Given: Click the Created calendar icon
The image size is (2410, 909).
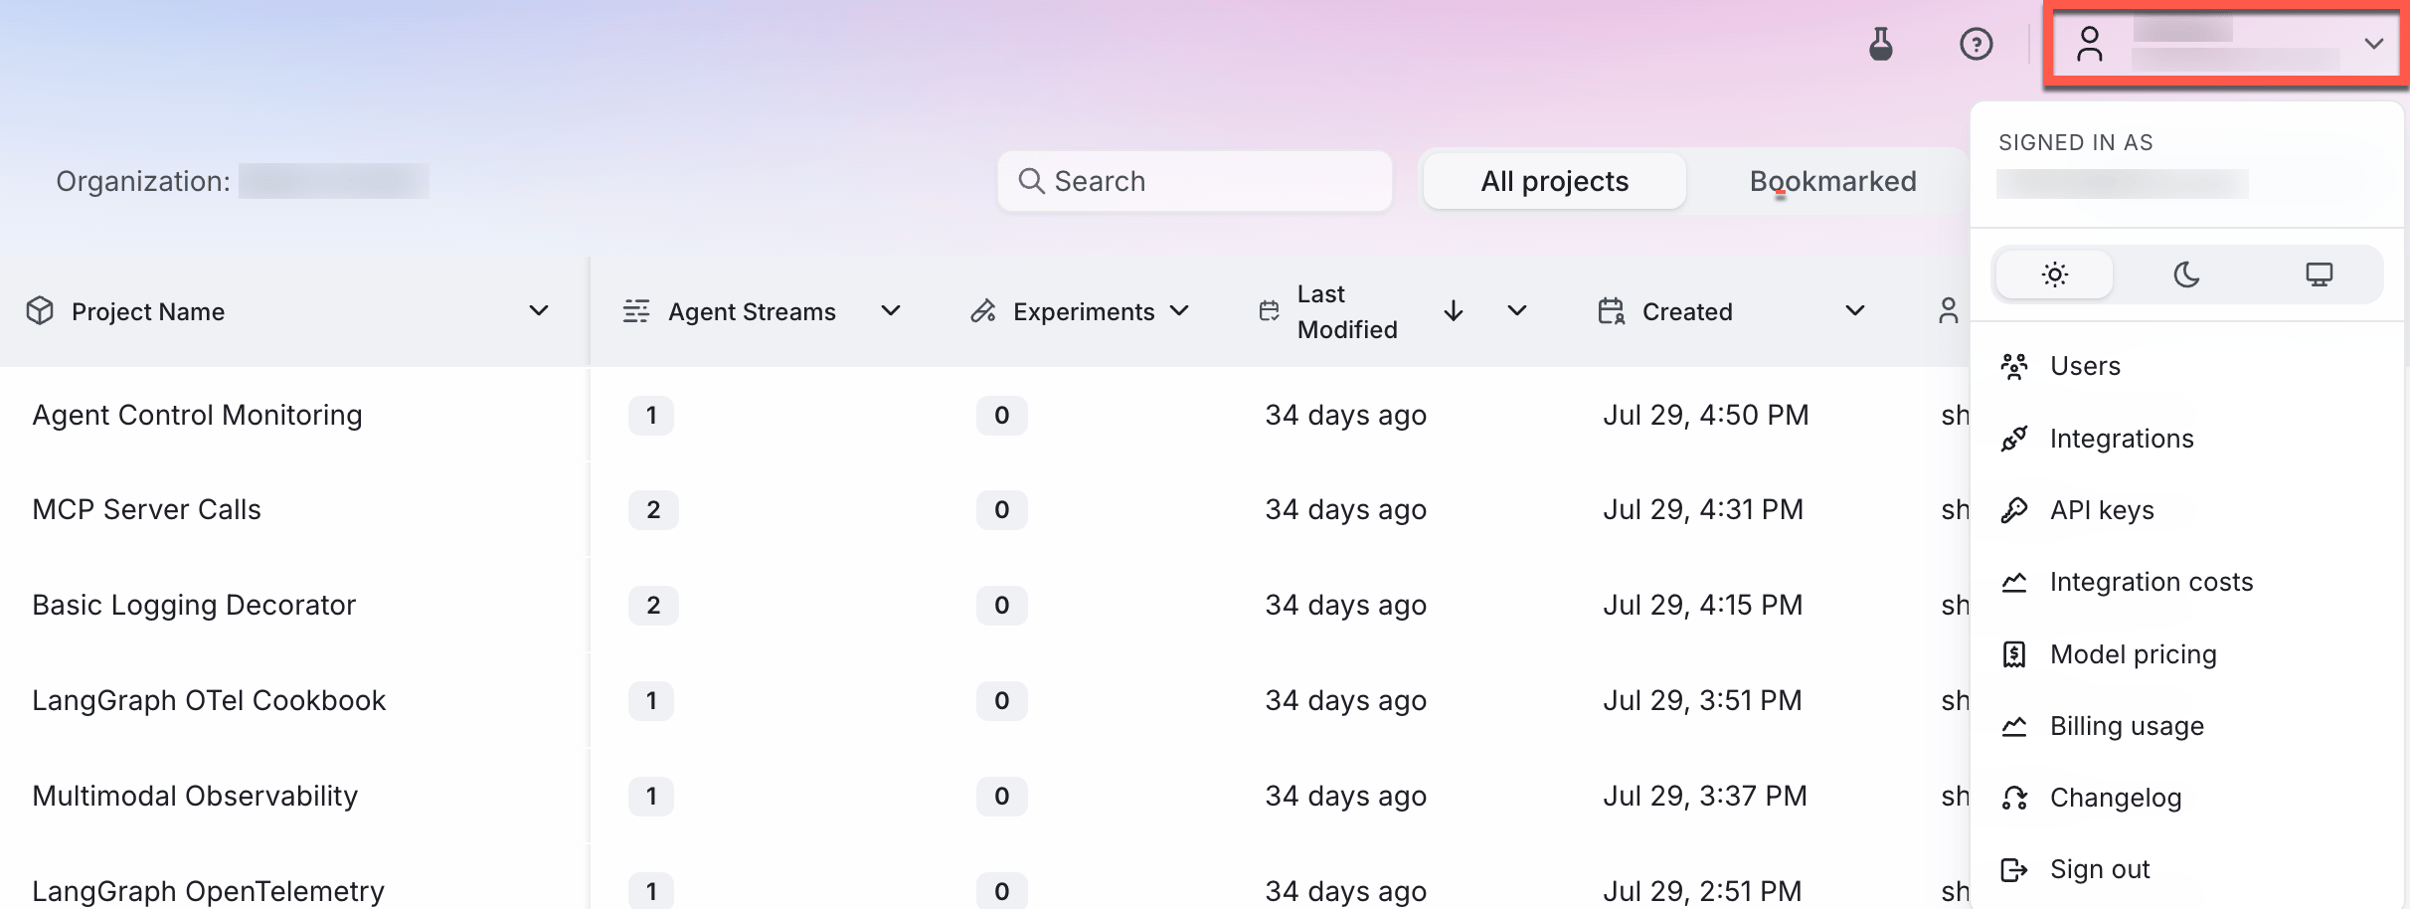Looking at the screenshot, I should tap(1612, 311).
